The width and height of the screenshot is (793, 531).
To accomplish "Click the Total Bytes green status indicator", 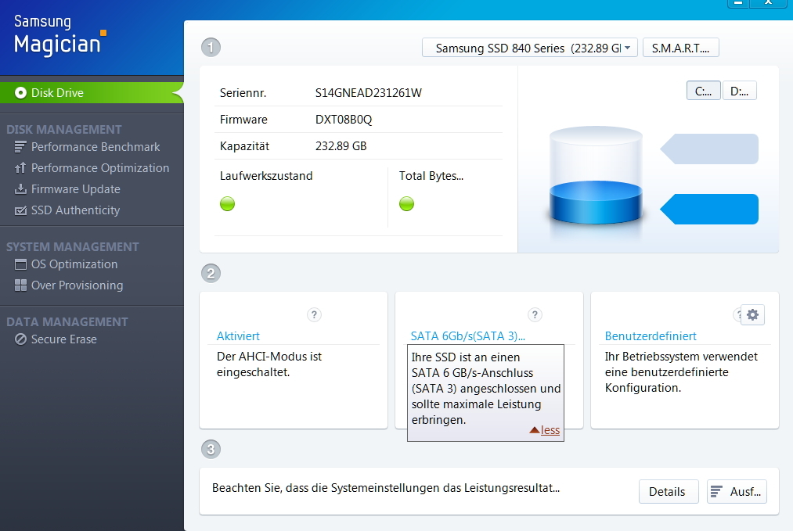I will click(x=406, y=203).
